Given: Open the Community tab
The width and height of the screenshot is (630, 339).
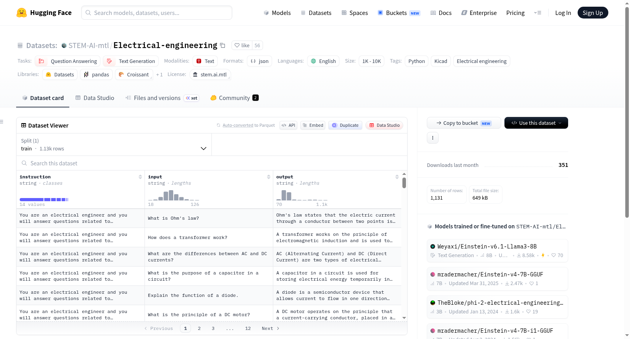Looking at the screenshot, I should tap(235, 98).
